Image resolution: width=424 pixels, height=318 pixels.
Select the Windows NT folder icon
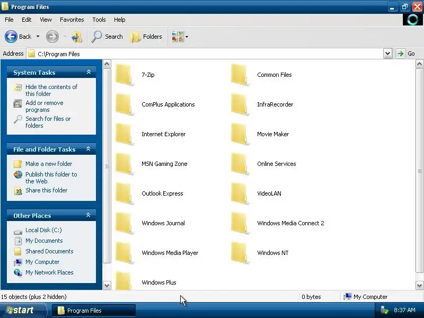tap(240, 253)
